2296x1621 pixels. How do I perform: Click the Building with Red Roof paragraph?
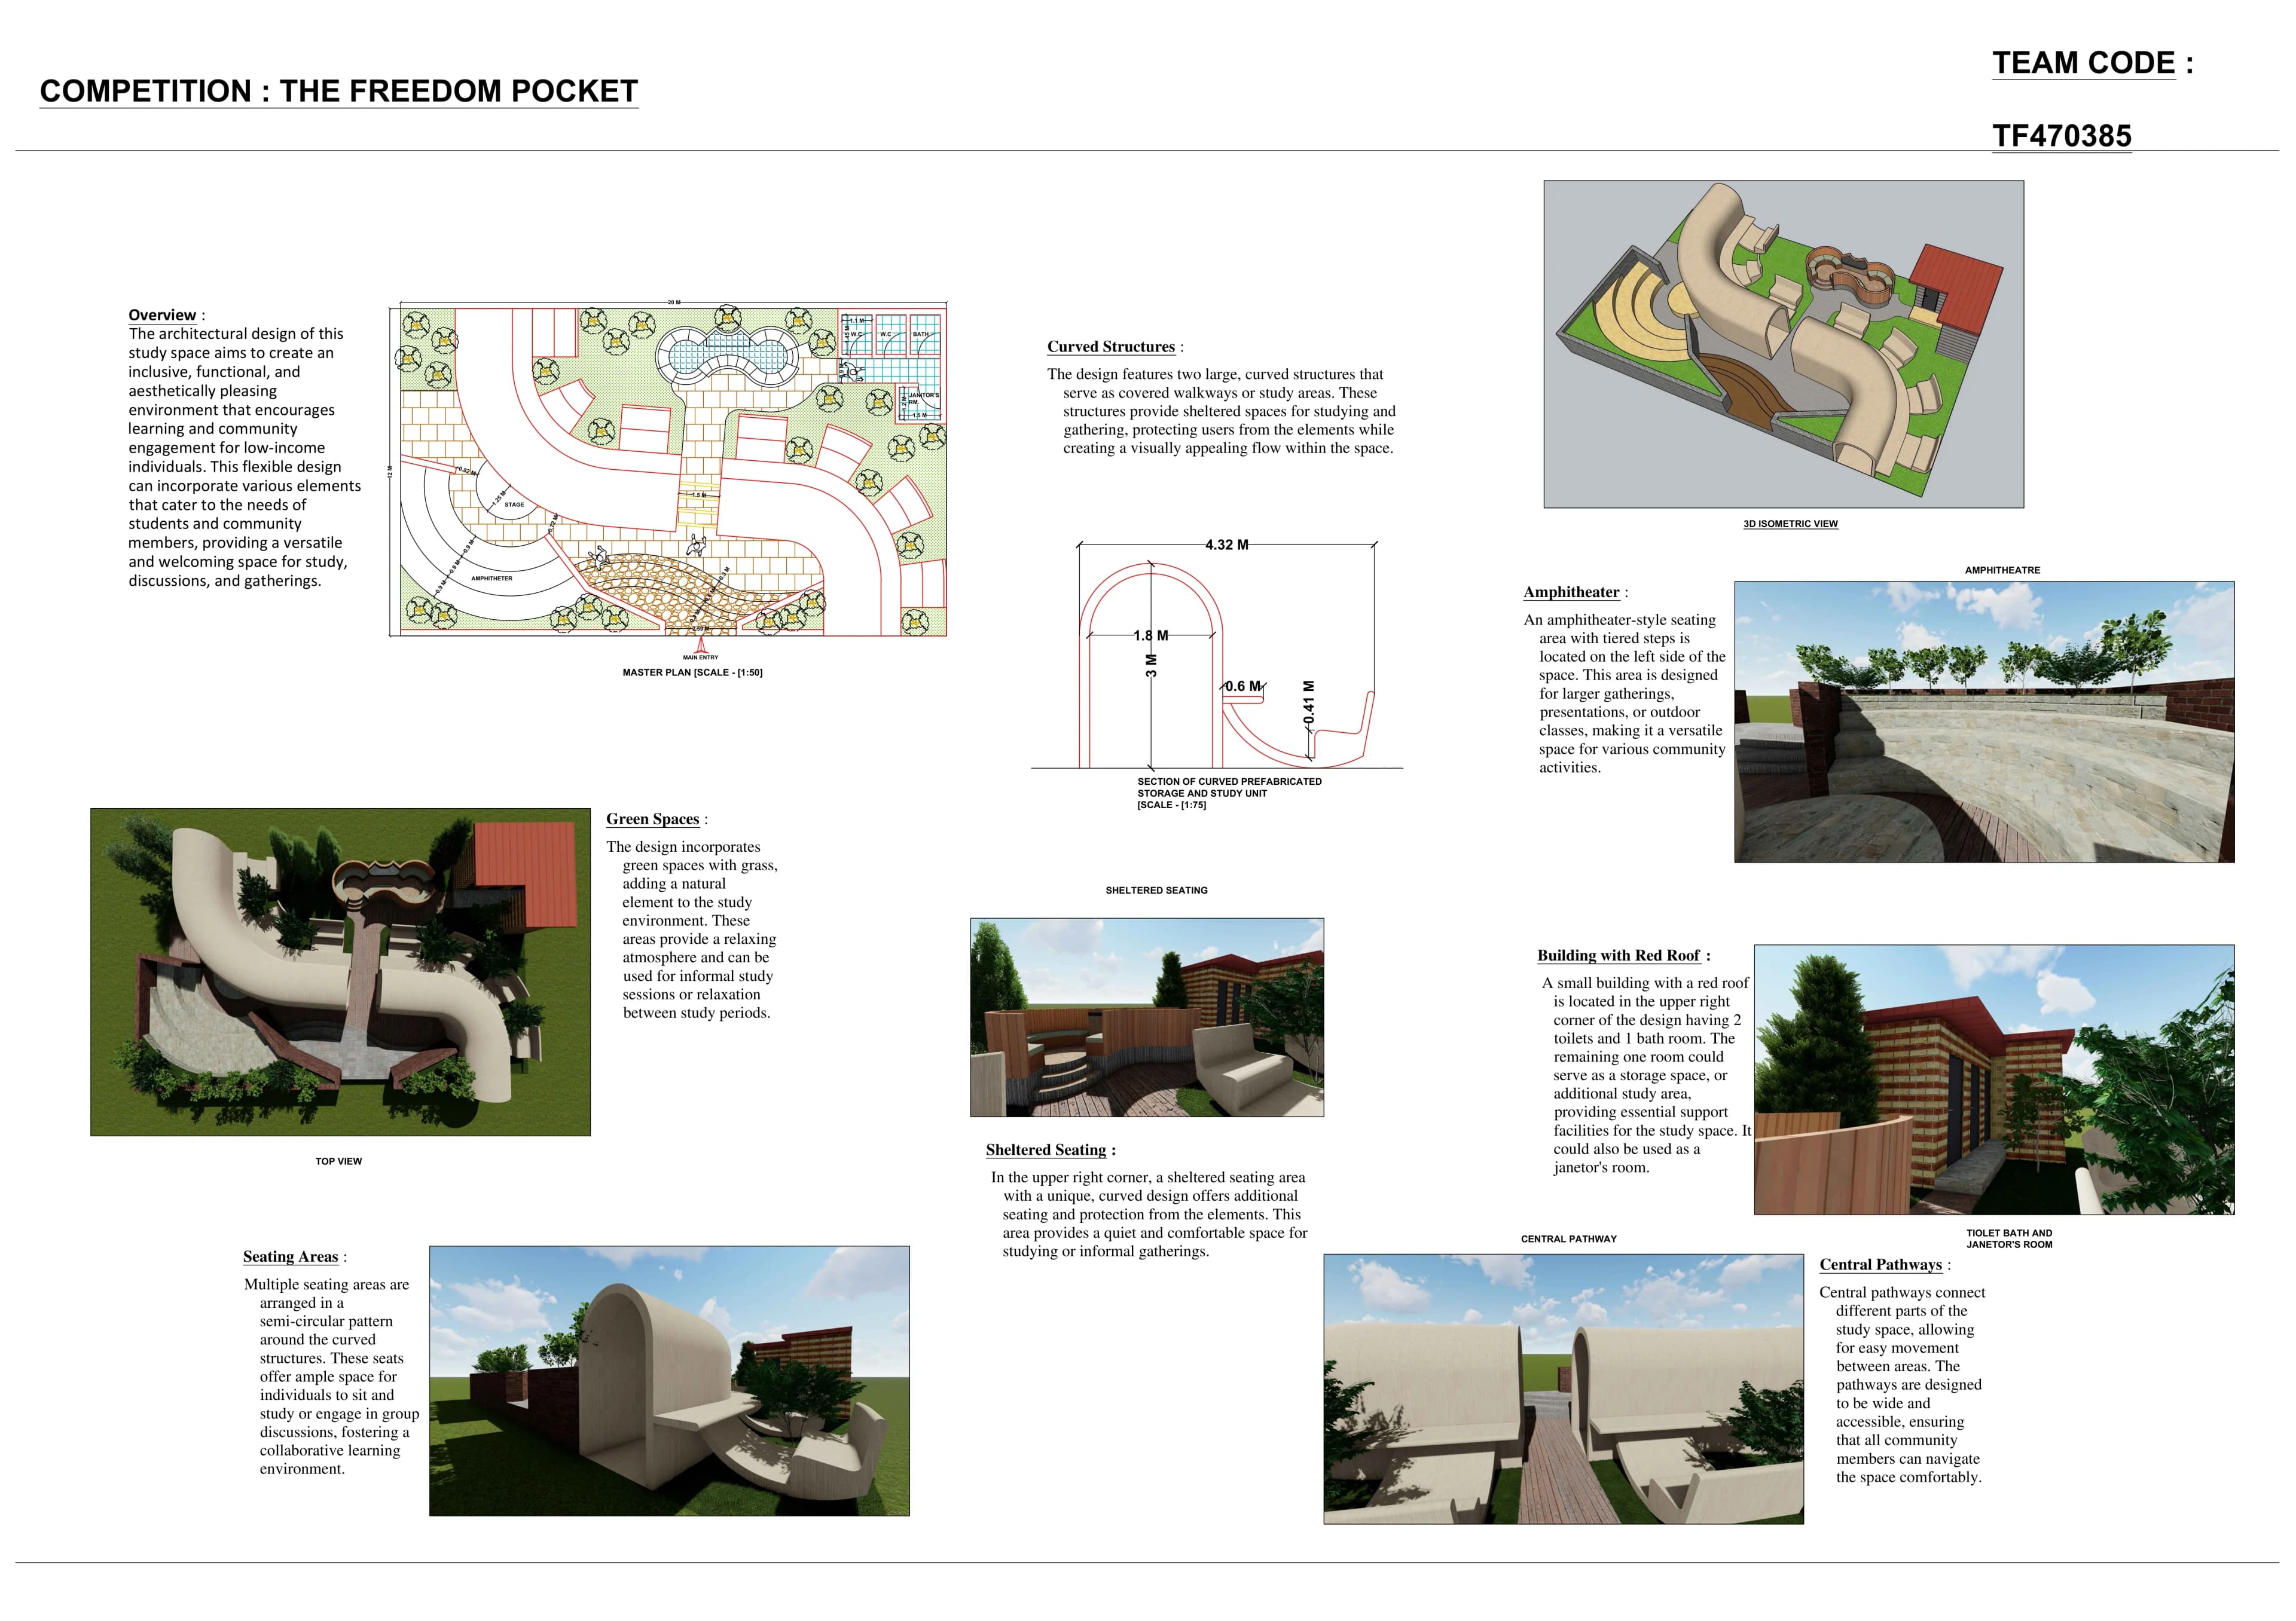coord(1647,1075)
